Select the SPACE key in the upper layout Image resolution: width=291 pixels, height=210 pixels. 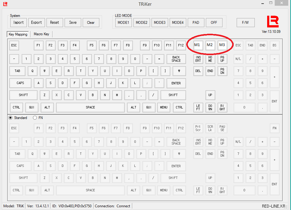click(x=90, y=107)
